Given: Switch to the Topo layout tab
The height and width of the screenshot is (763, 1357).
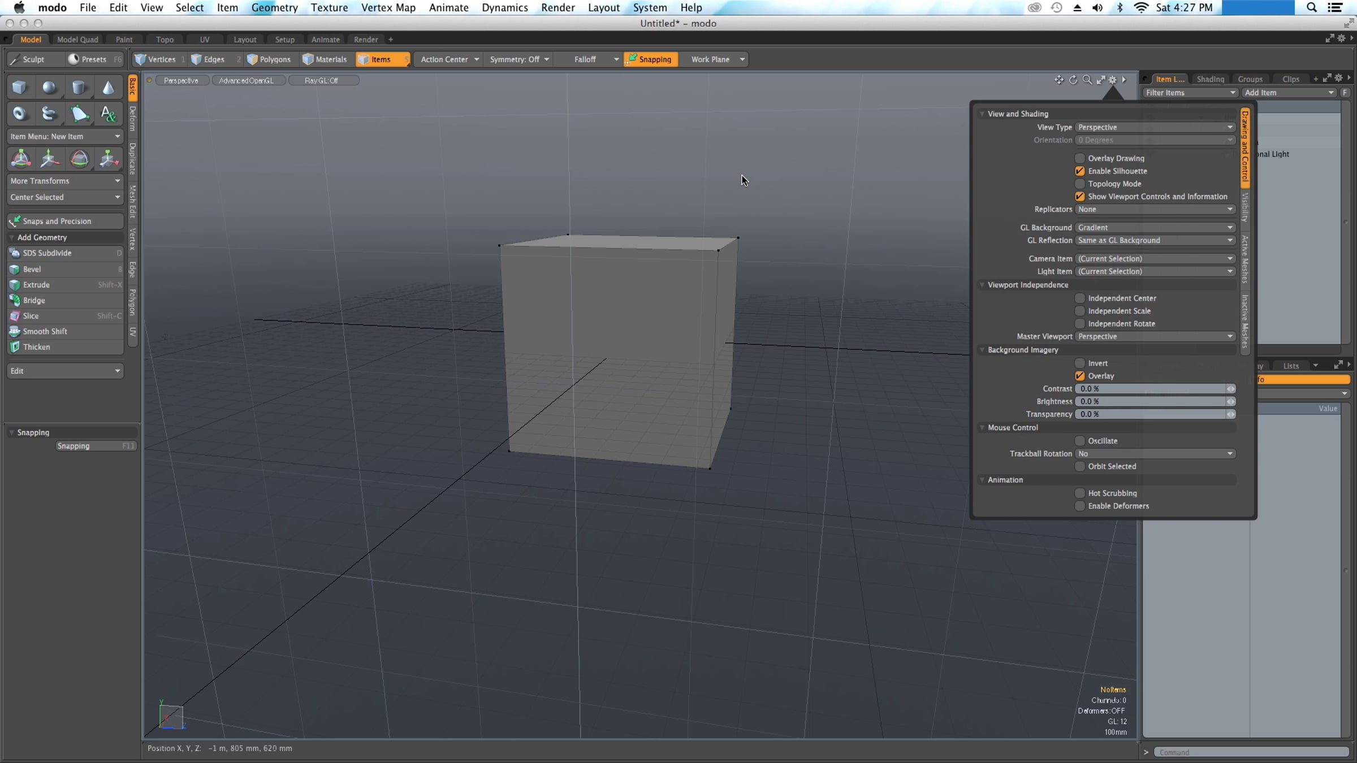Looking at the screenshot, I should pyautogui.click(x=165, y=40).
